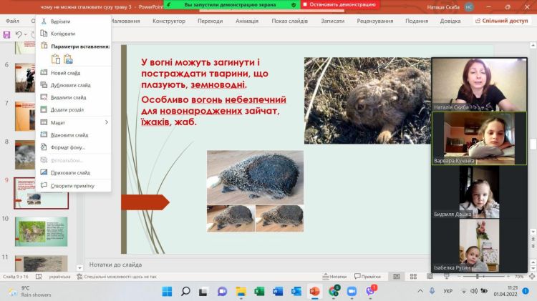Toggle Нотатки notes pane in status bar

334,276
